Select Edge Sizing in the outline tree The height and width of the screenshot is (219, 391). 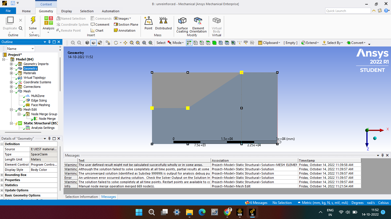(x=39, y=100)
